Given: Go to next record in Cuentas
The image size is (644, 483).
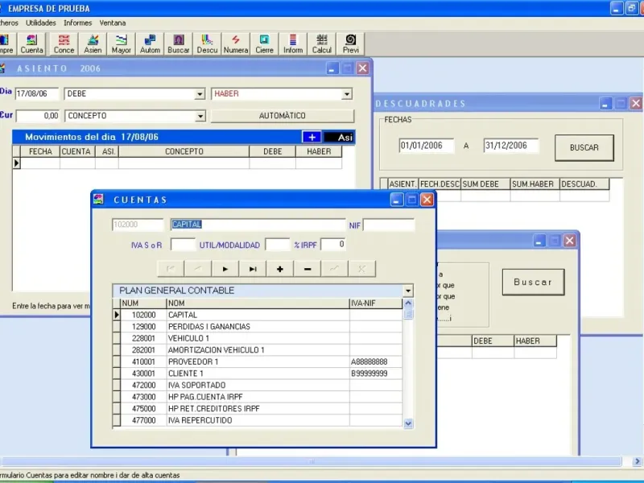Looking at the screenshot, I should pos(225,269).
